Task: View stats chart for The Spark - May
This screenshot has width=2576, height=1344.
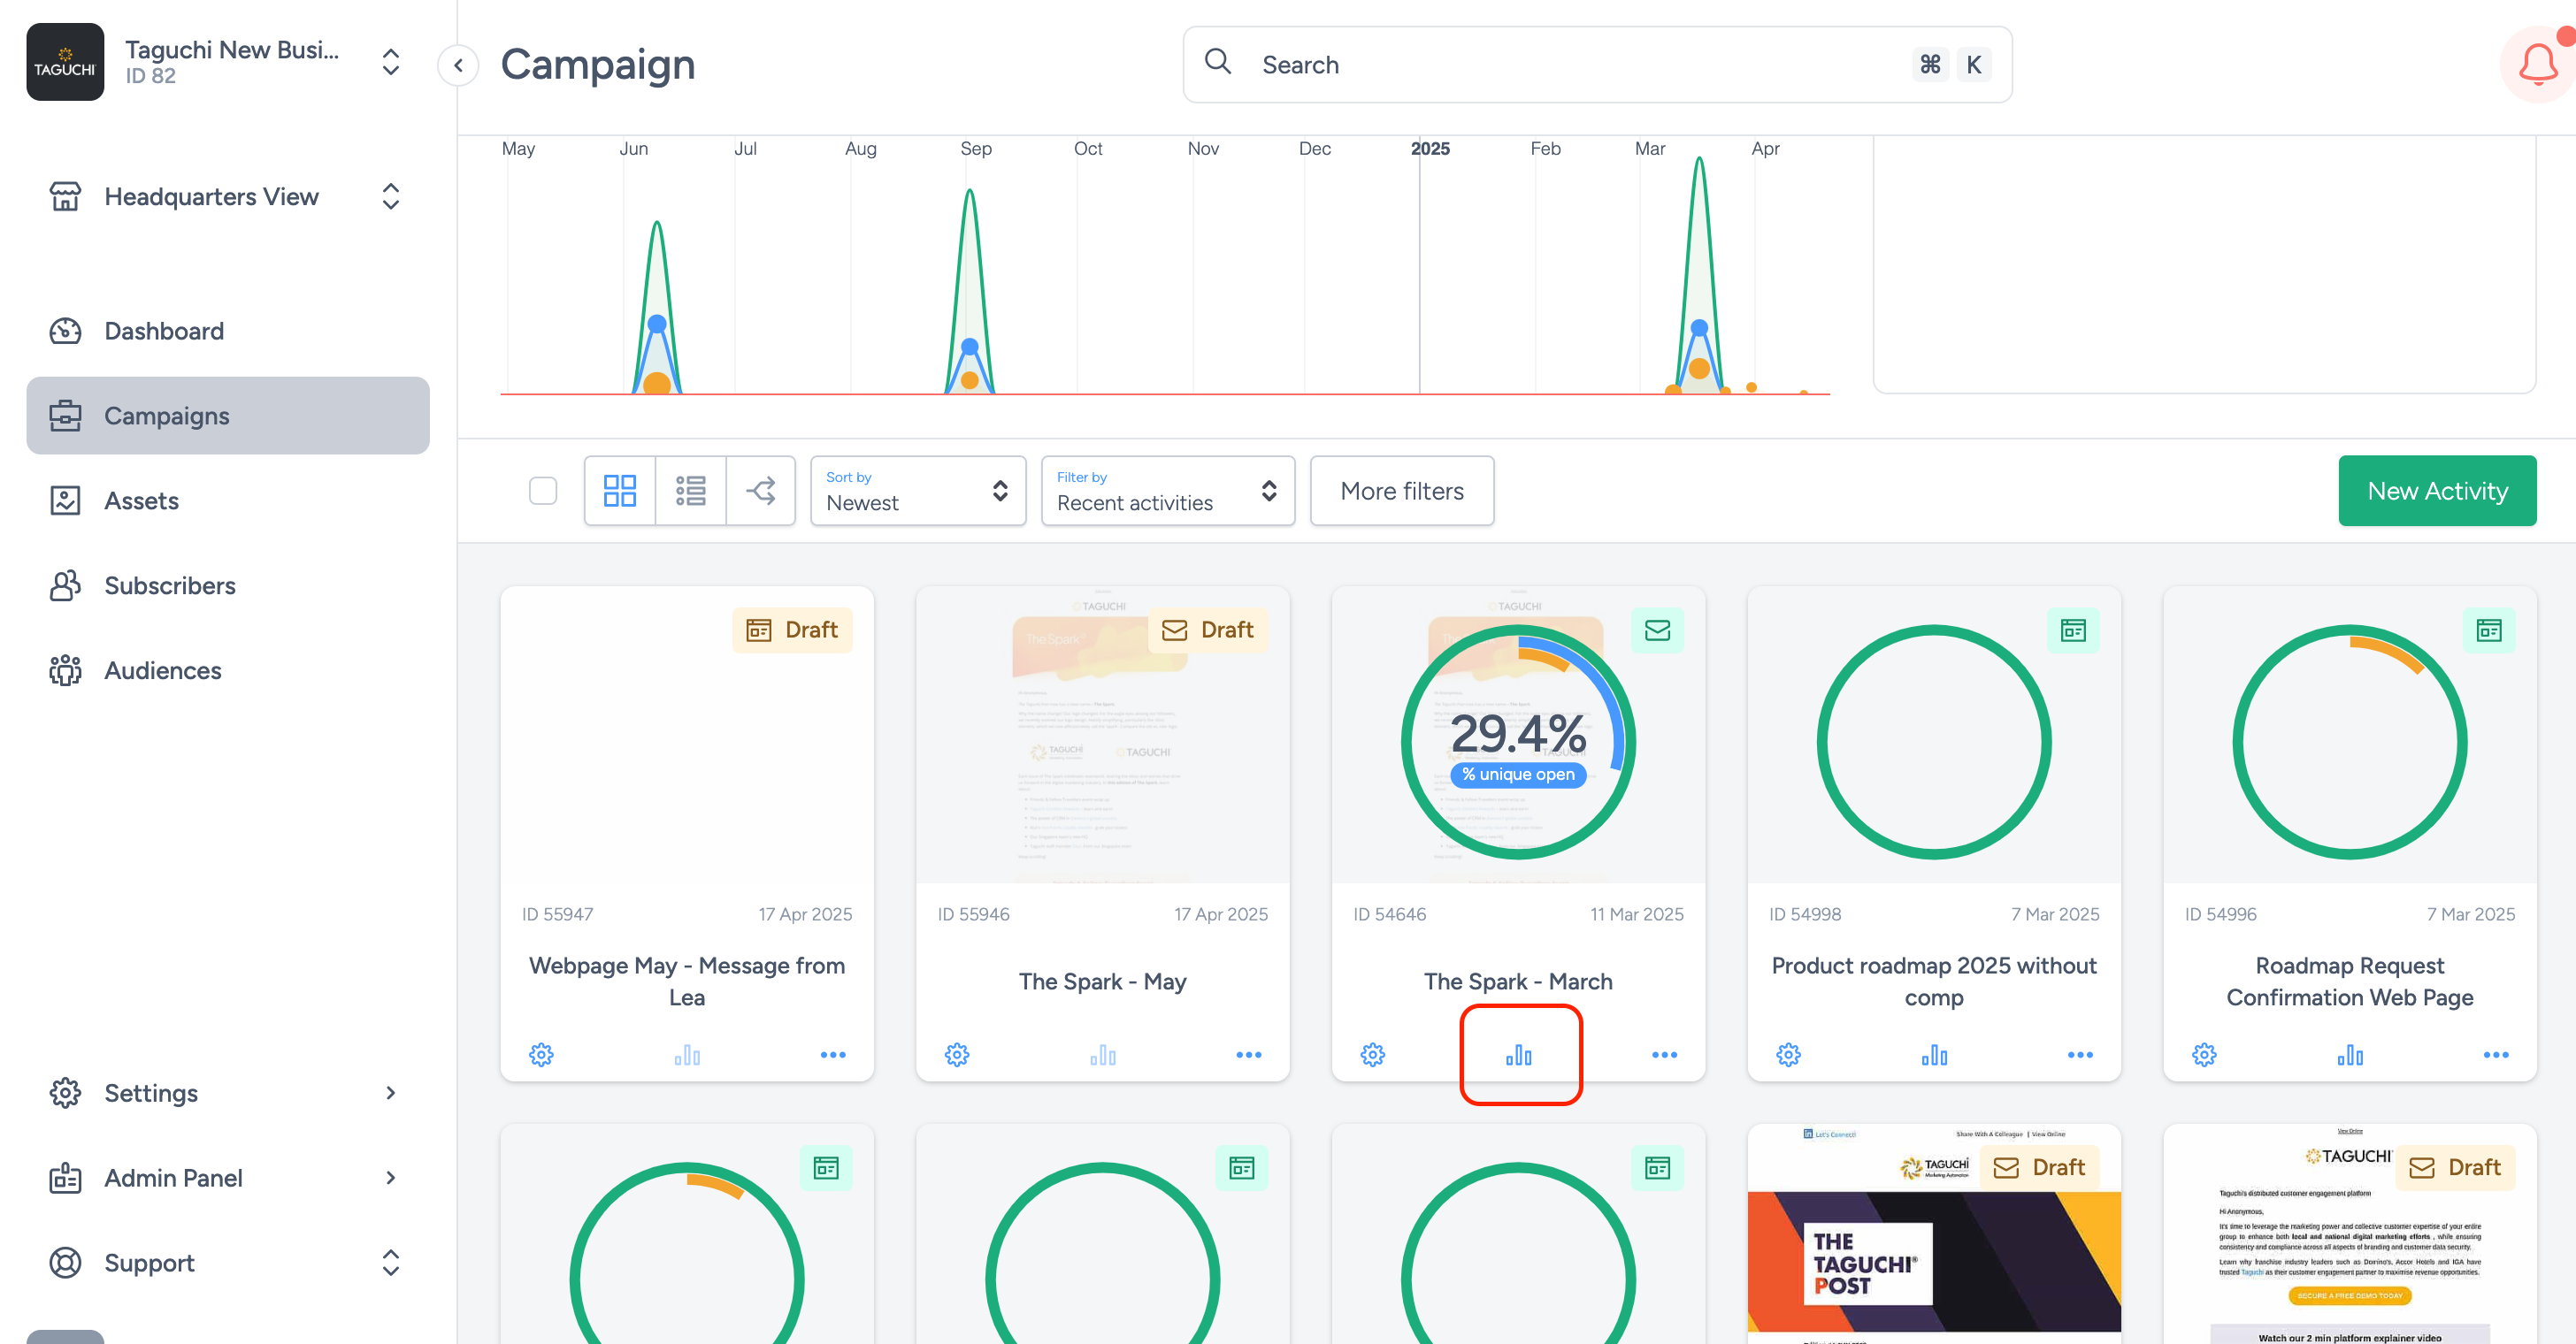Action: [x=1103, y=1054]
